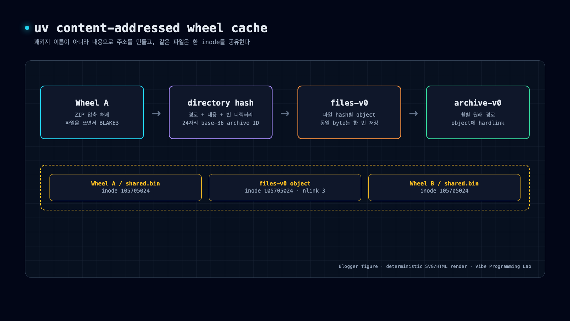Select the 'files-v0' card heading
This screenshot has height=321, width=570.
[x=349, y=103]
